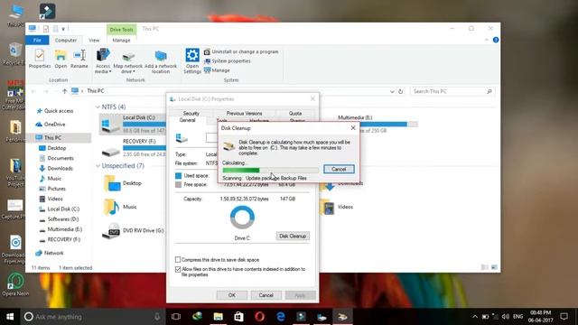The height and width of the screenshot is (325, 578).
Task: Click the Search This PC field
Action: (452, 91)
